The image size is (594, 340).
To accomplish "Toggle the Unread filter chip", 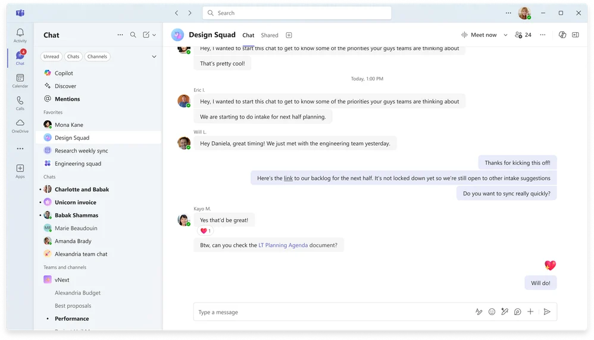I will 51,57.
